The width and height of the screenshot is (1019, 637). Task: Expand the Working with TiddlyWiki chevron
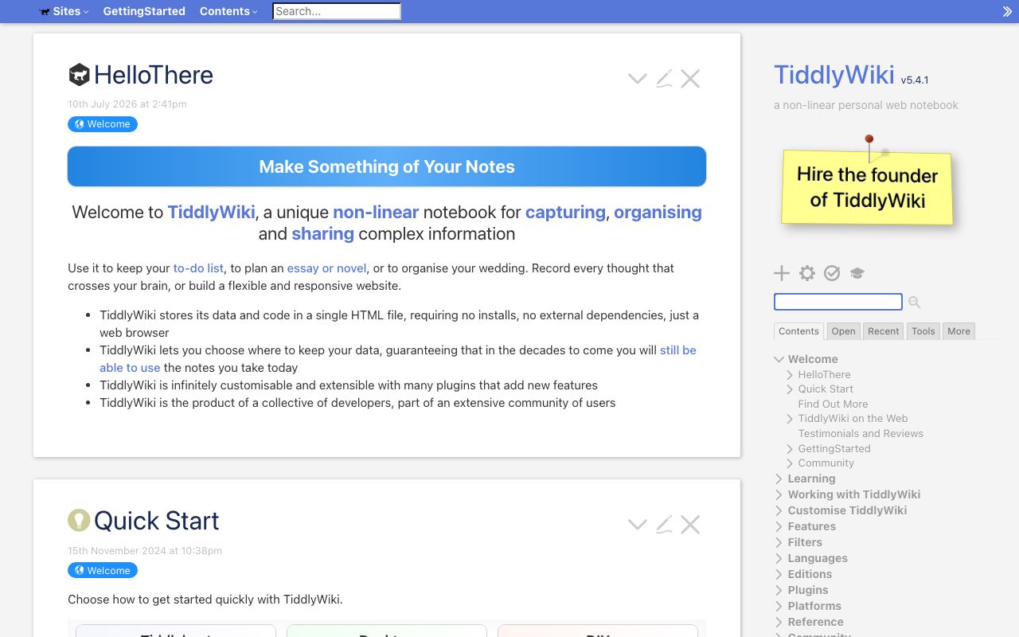tap(779, 494)
